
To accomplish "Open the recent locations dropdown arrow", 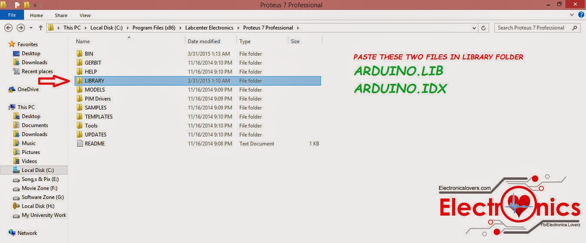I will click(31, 28).
